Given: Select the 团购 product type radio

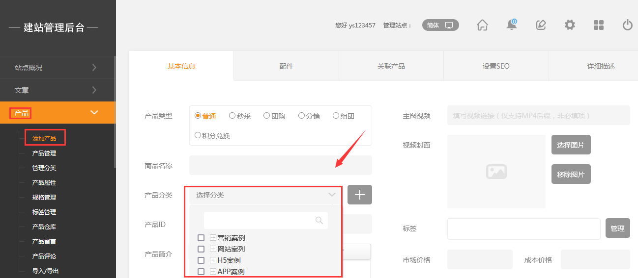Looking at the screenshot, I should pos(267,116).
